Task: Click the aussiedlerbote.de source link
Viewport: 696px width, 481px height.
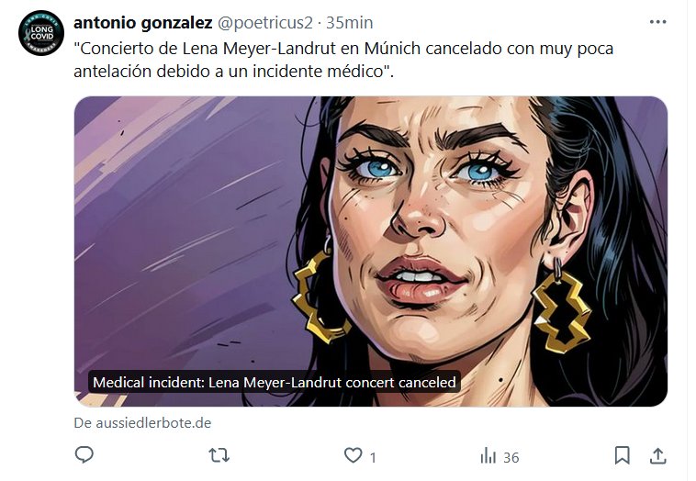Action: pyautogui.click(x=142, y=423)
